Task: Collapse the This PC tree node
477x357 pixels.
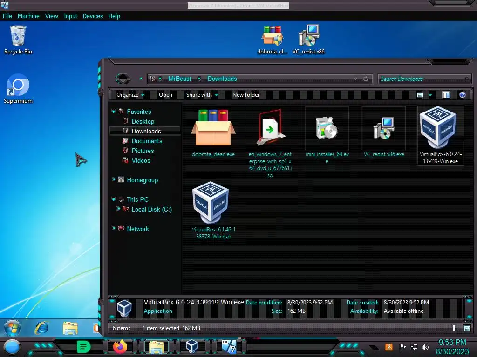Action: pyautogui.click(x=114, y=199)
